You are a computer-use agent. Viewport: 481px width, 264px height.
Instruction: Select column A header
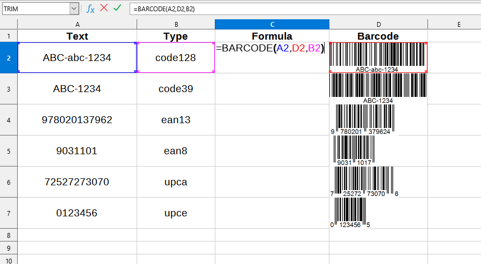click(77, 25)
